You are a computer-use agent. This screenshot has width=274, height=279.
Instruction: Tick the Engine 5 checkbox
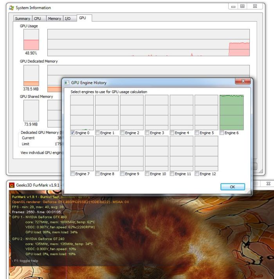point(197,133)
